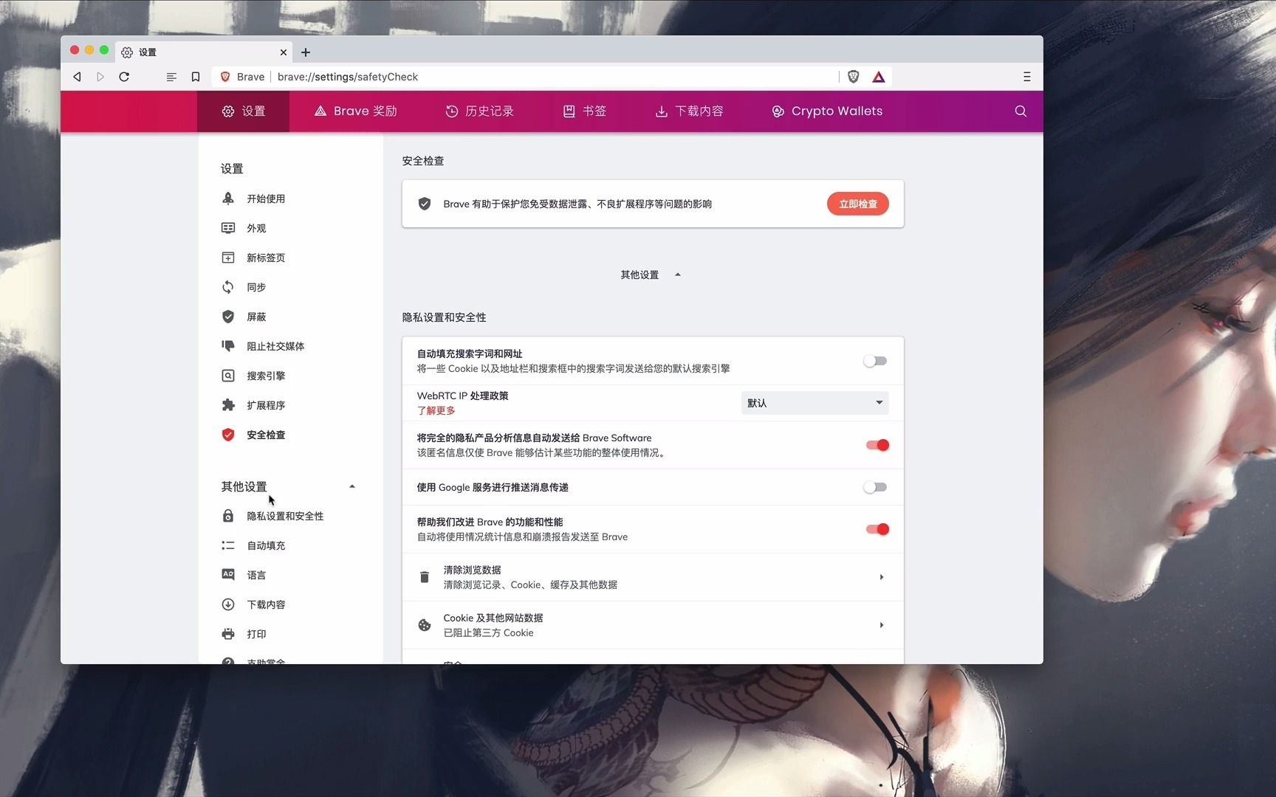Click the trash icon beside 清除浏览数据

tap(425, 577)
